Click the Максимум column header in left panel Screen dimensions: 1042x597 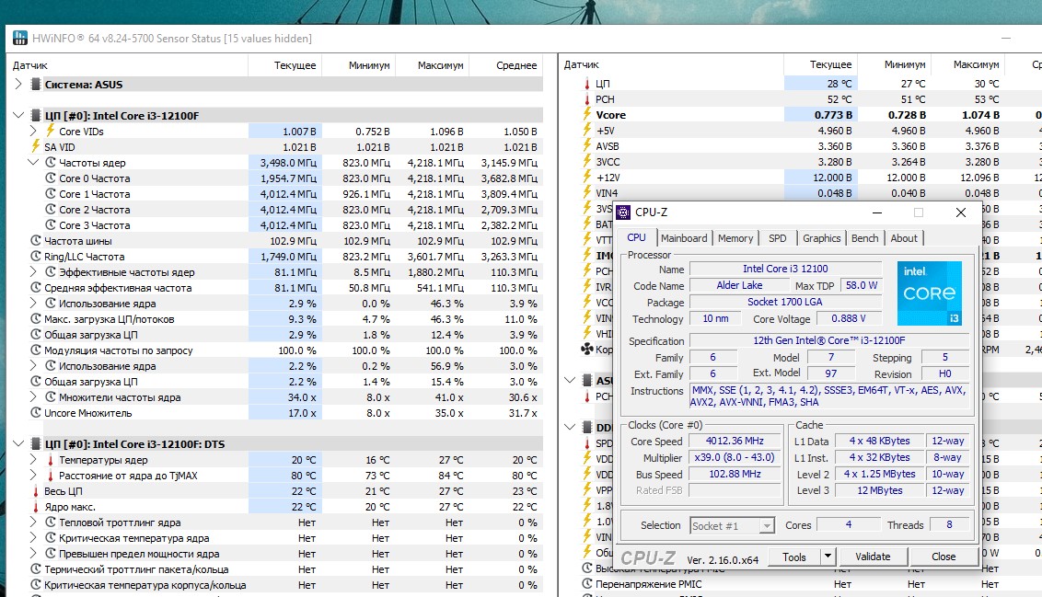point(433,65)
